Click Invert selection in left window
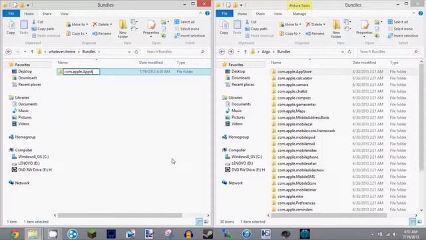This screenshot has width=426, height=240. click(190, 35)
